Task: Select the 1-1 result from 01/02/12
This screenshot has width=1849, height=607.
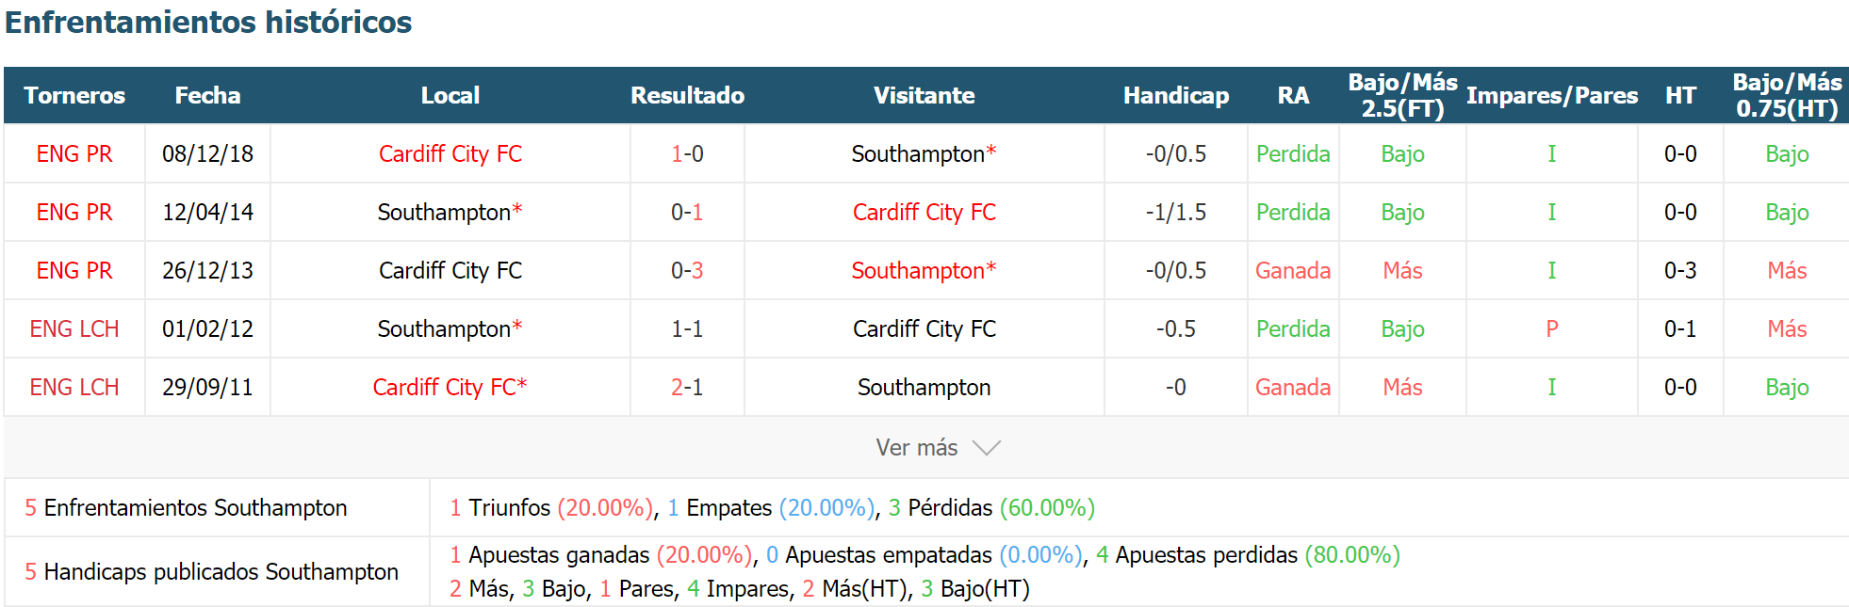Action: click(x=687, y=328)
